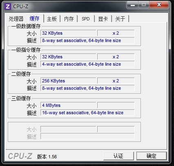The width and height of the screenshot is (174, 166).
Task: Select the 16-way set associative description field
Action: tap(87, 113)
